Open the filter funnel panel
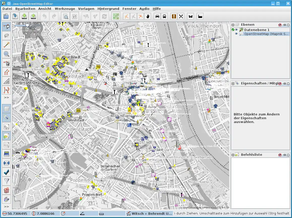 tap(7, 181)
